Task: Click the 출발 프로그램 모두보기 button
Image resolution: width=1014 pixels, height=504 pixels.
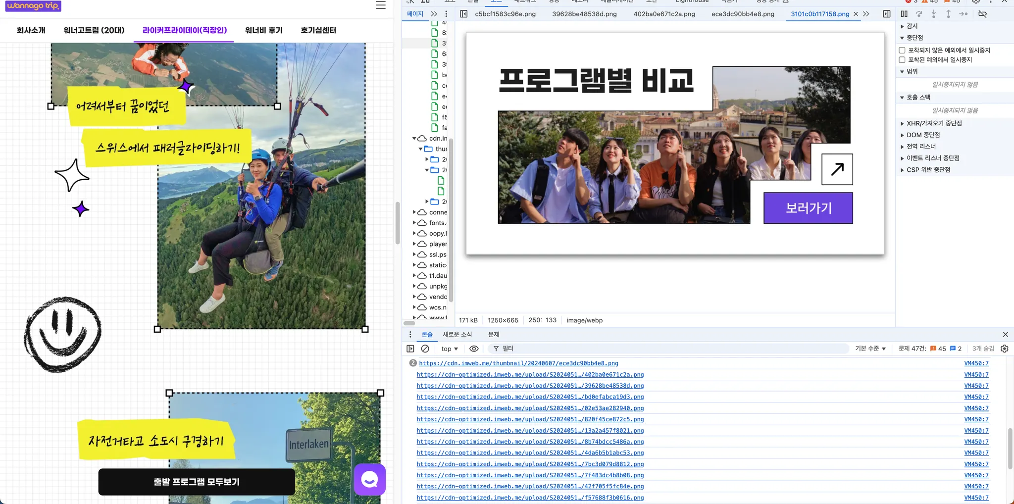Action: coord(197,482)
